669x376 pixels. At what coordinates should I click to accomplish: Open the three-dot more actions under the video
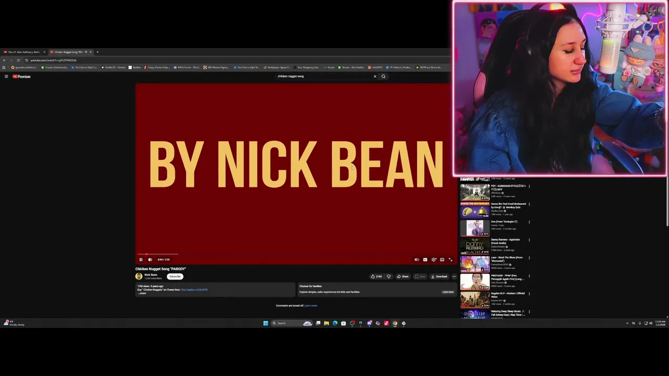coord(454,276)
